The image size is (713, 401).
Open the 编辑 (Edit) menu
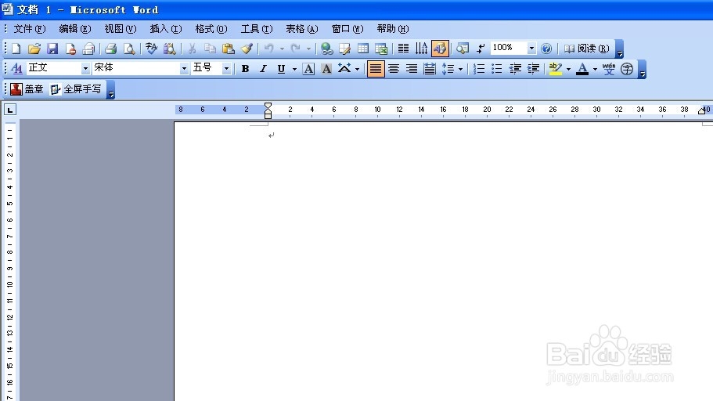[x=75, y=29]
